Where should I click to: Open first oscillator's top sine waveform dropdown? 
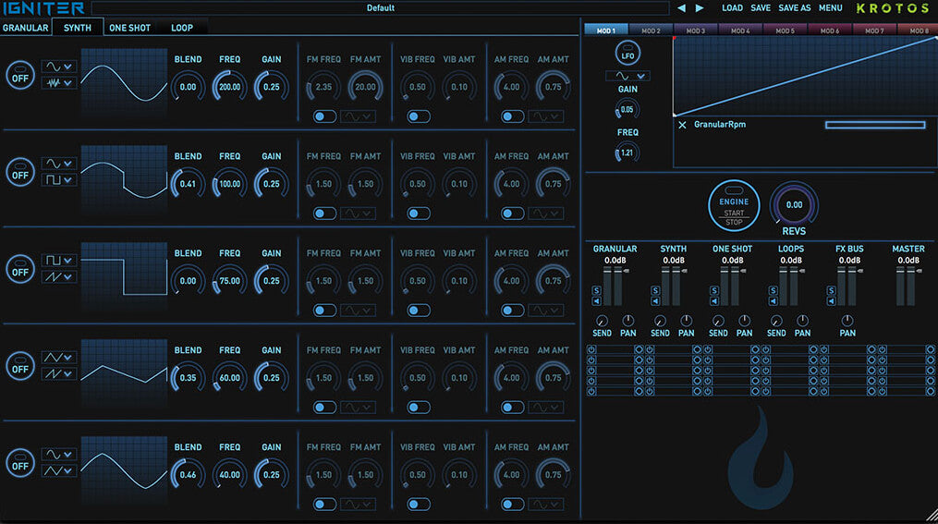click(58, 67)
